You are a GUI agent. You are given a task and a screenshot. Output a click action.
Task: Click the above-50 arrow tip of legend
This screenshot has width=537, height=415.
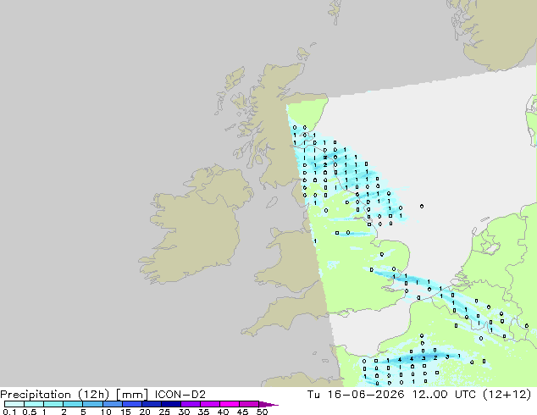268,404
